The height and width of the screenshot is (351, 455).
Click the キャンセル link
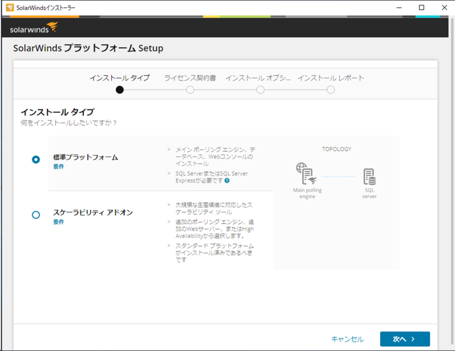pyautogui.click(x=347, y=339)
